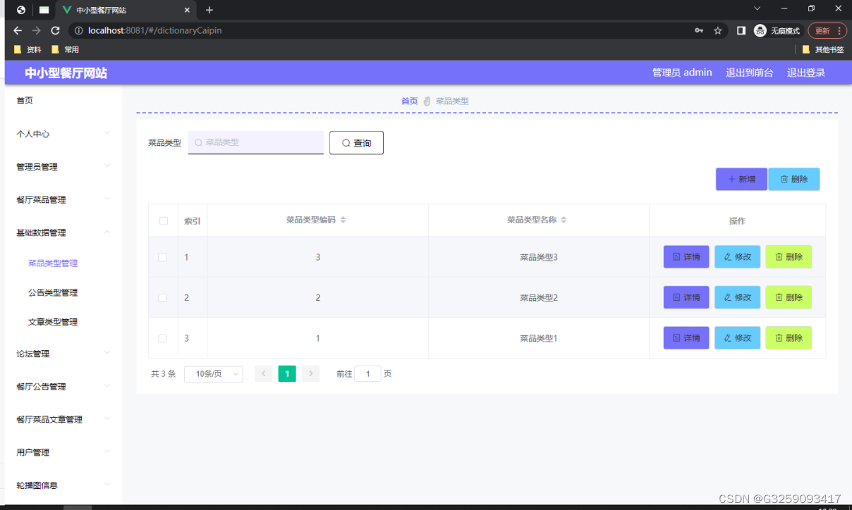Click the 中小型餐厅网站 site title
Viewport: 852px width, 510px height.
(x=66, y=73)
